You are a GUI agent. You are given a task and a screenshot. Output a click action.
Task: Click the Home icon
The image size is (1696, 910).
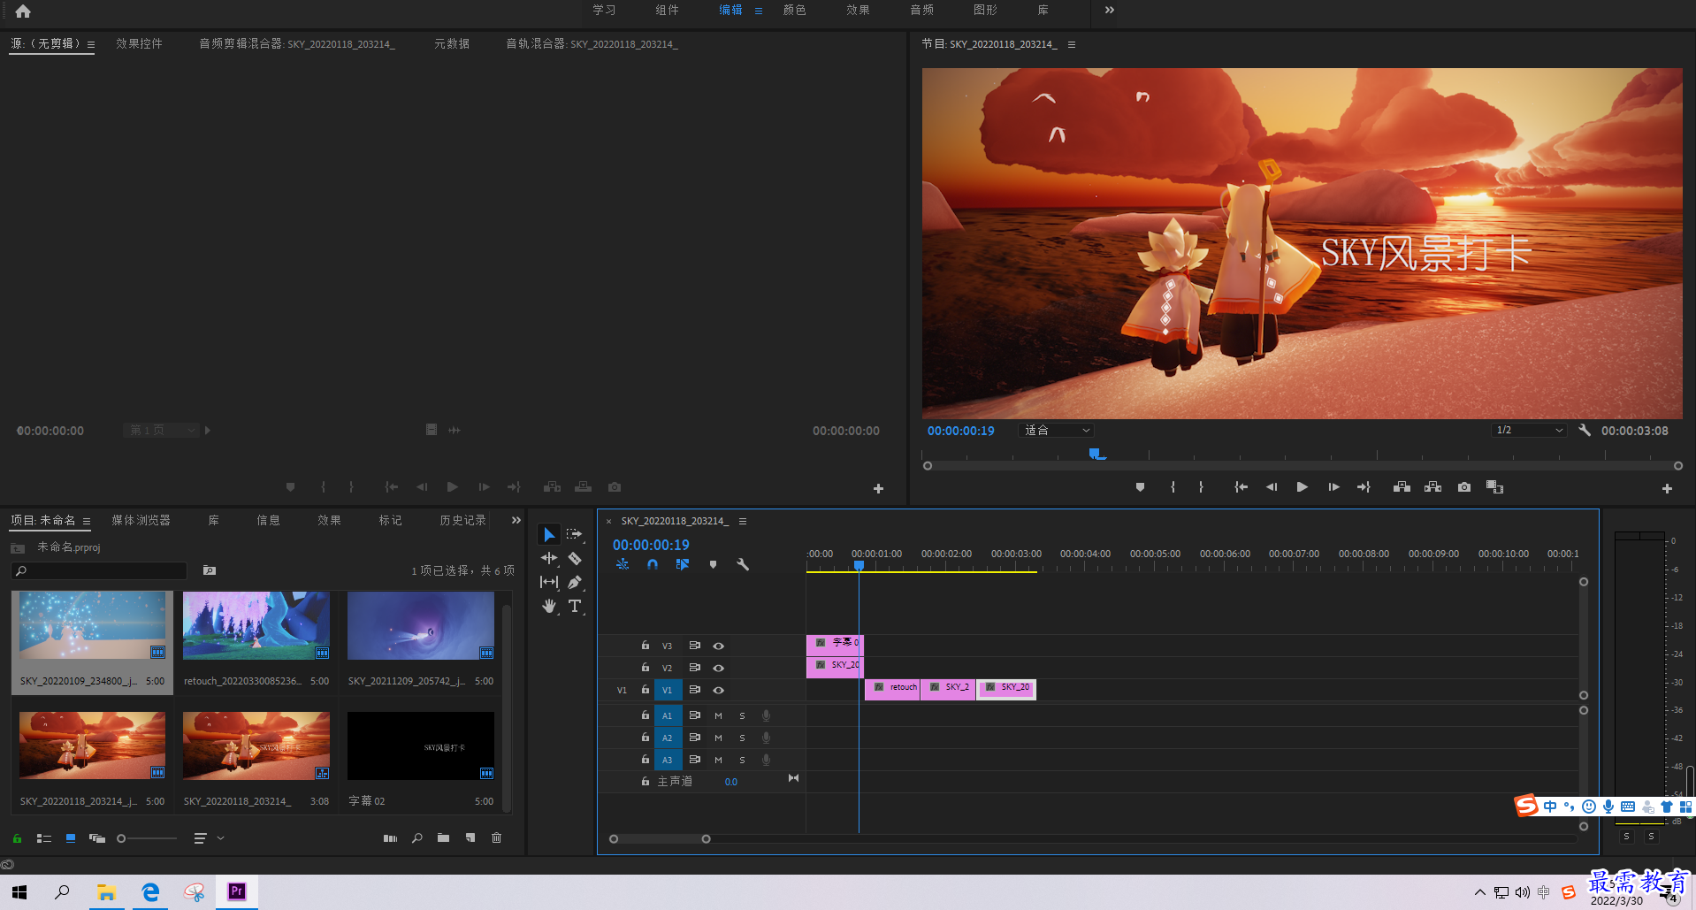click(x=23, y=11)
